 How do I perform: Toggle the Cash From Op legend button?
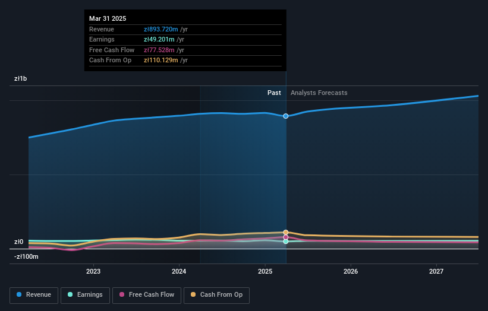216,295
